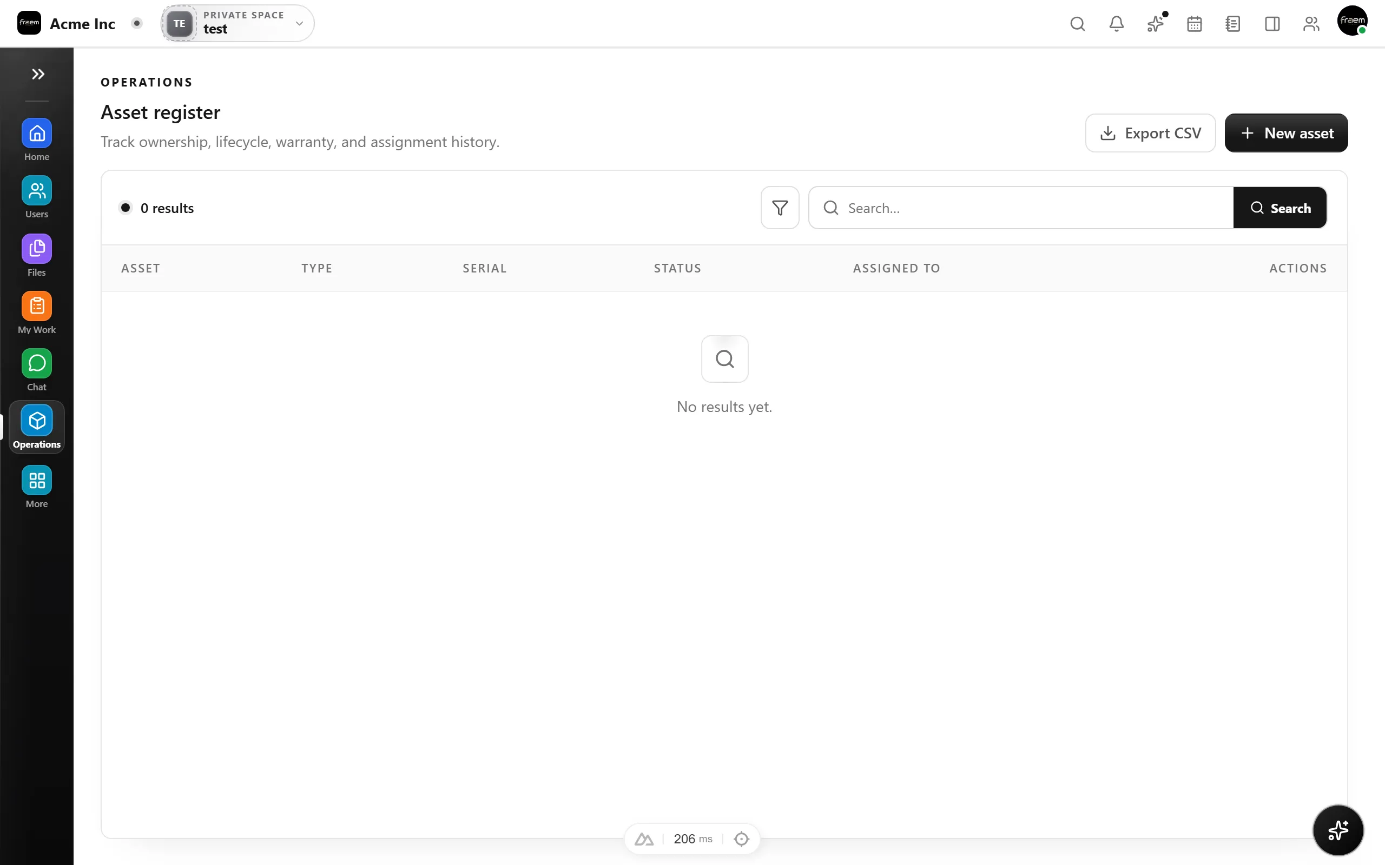Image resolution: width=1385 pixels, height=865 pixels.
Task: Click the devtools inspector target icon
Action: coord(741,839)
